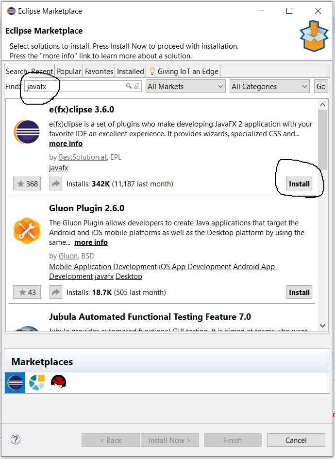Share Gluon Plugin via the arrow icon
335x459 pixels.
56,292
